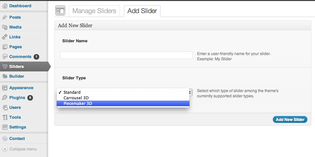This screenshot has height=157, width=315.
Task: Click the Tools wrench icon
Action: 5,117
